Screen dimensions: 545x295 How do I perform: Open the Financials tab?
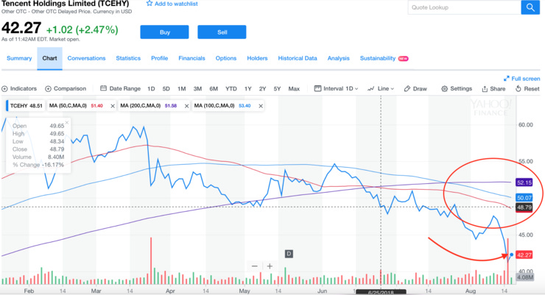pos(191,58)
